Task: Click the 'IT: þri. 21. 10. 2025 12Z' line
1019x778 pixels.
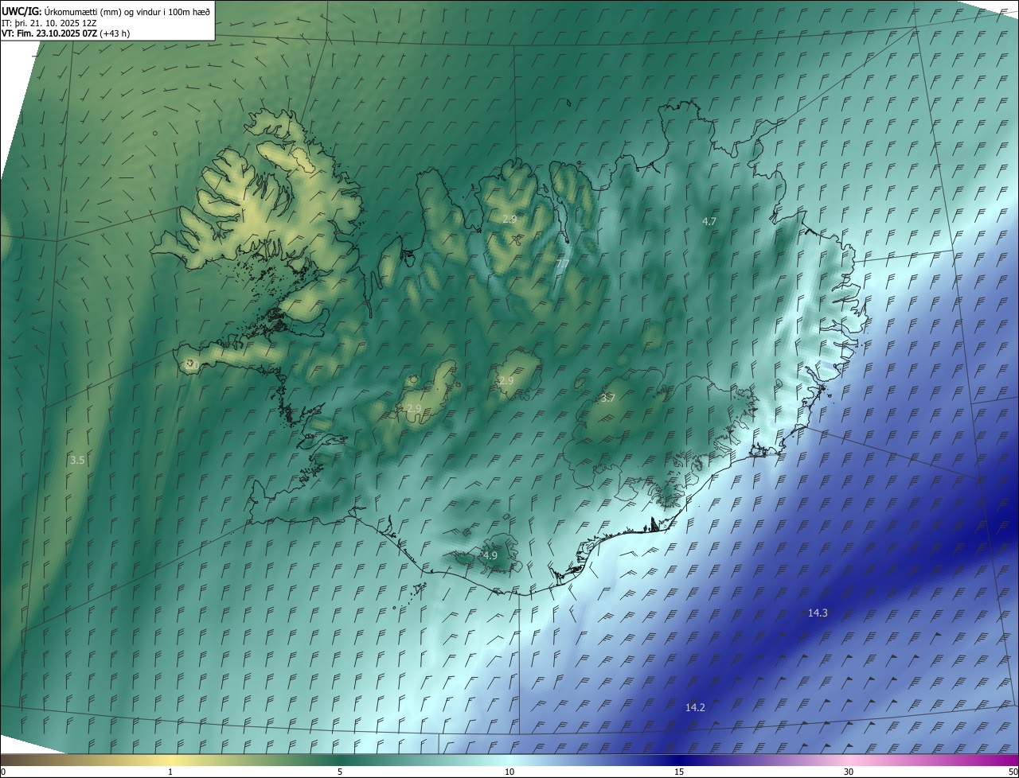Action: pyautogui.click(x=49, y=22)
